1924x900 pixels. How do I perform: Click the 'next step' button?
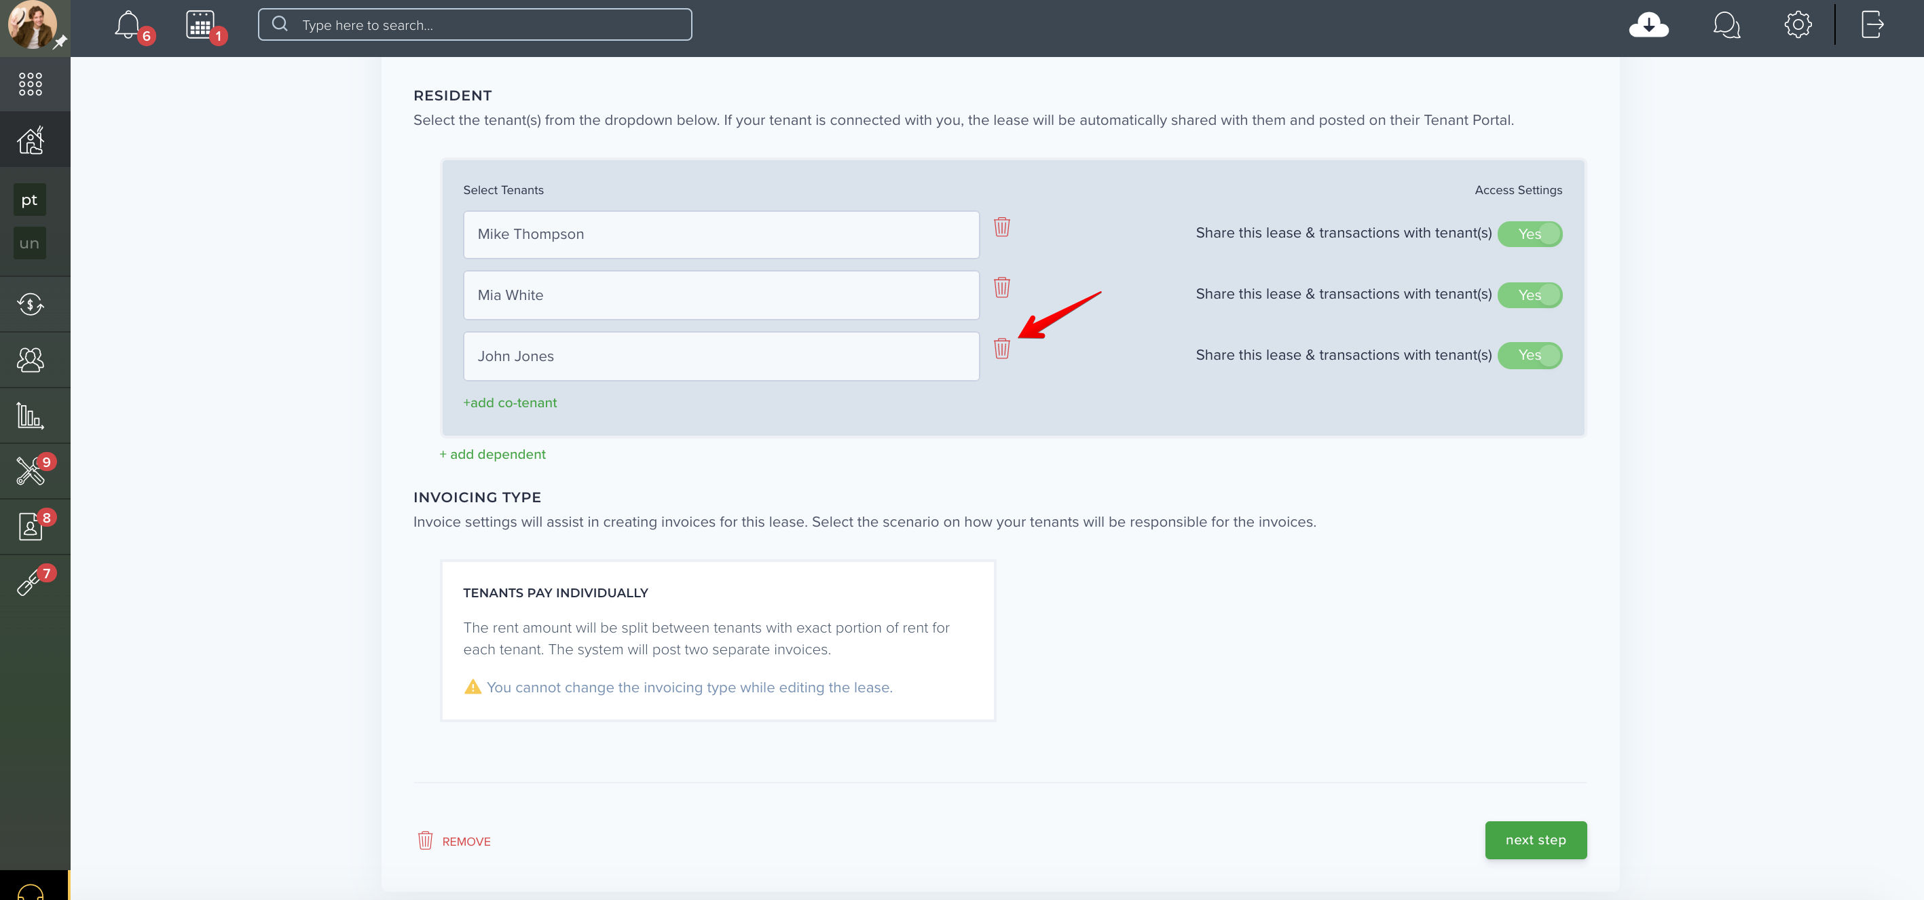click(1536, 840)
